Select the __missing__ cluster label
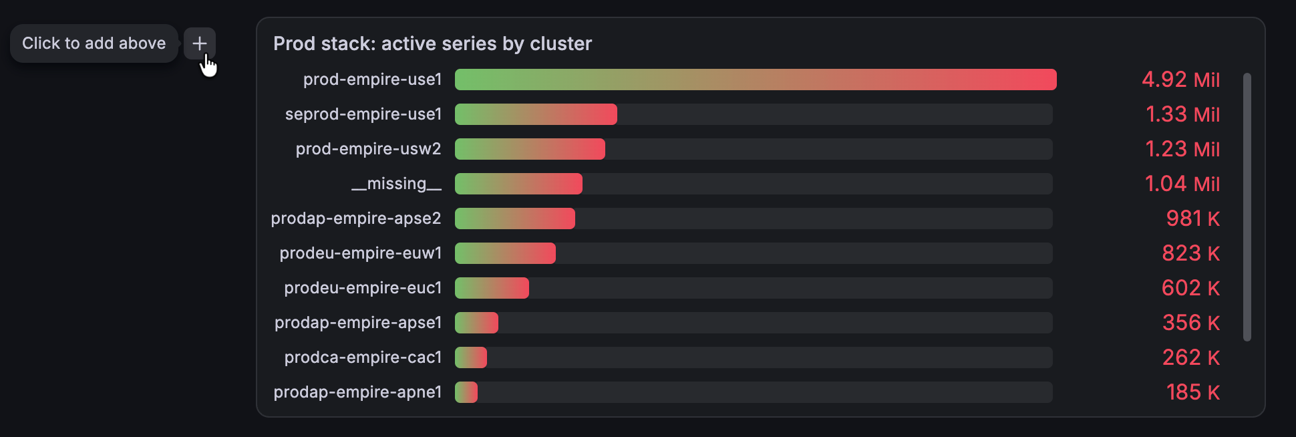Viewport: 1296px width, 437px height. coord(396,183)
